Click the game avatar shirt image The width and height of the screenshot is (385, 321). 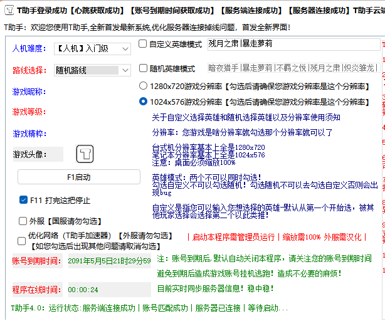[85, 154]
